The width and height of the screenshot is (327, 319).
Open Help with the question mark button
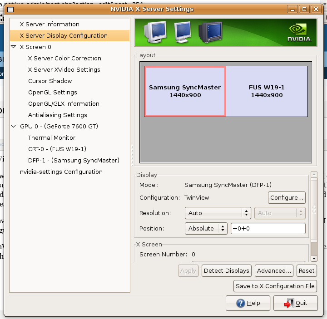(x=248, y=303)
